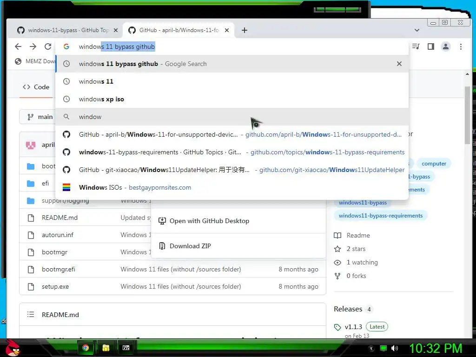Open 7-Zip from the taskbar

[126, 348]
